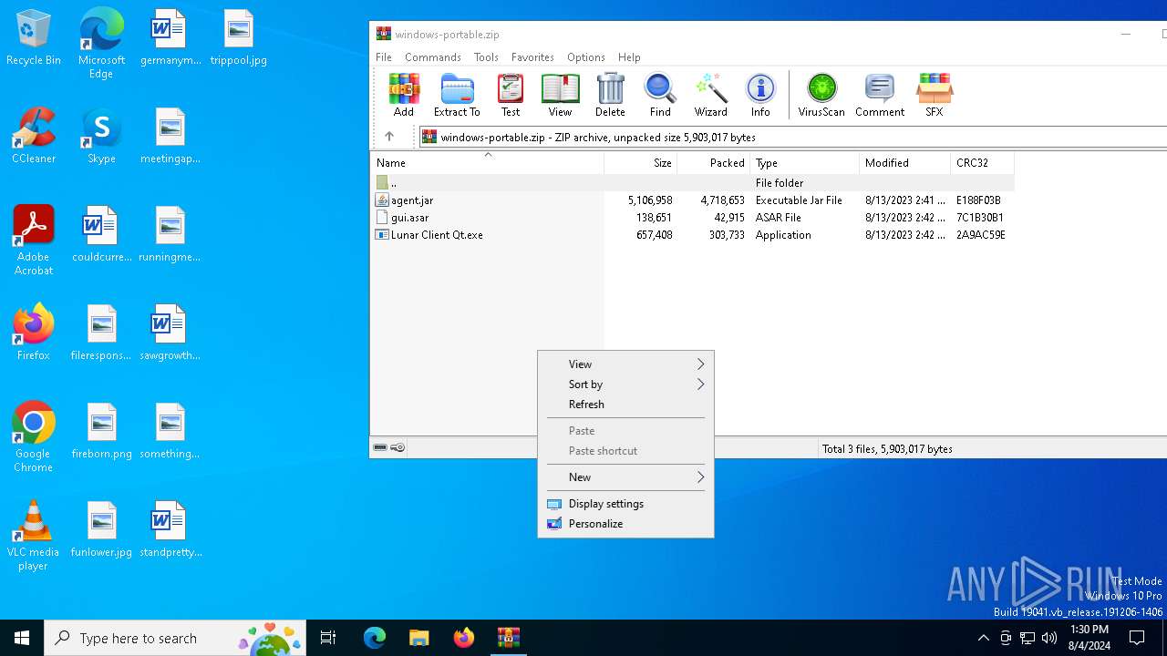Click the SFX toolbar icon

coord(935,95)
